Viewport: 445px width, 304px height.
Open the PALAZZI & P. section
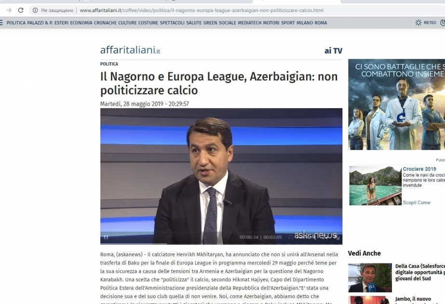(x=40, y=23)
